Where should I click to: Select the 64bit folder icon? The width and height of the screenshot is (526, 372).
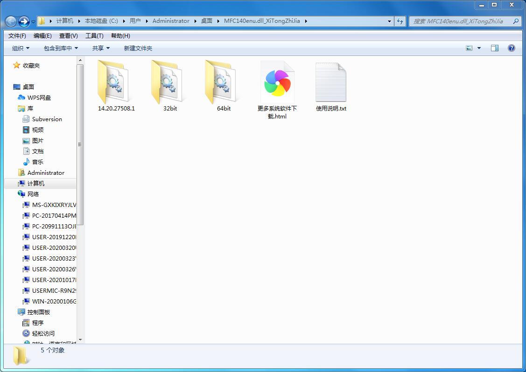[220, 82]
